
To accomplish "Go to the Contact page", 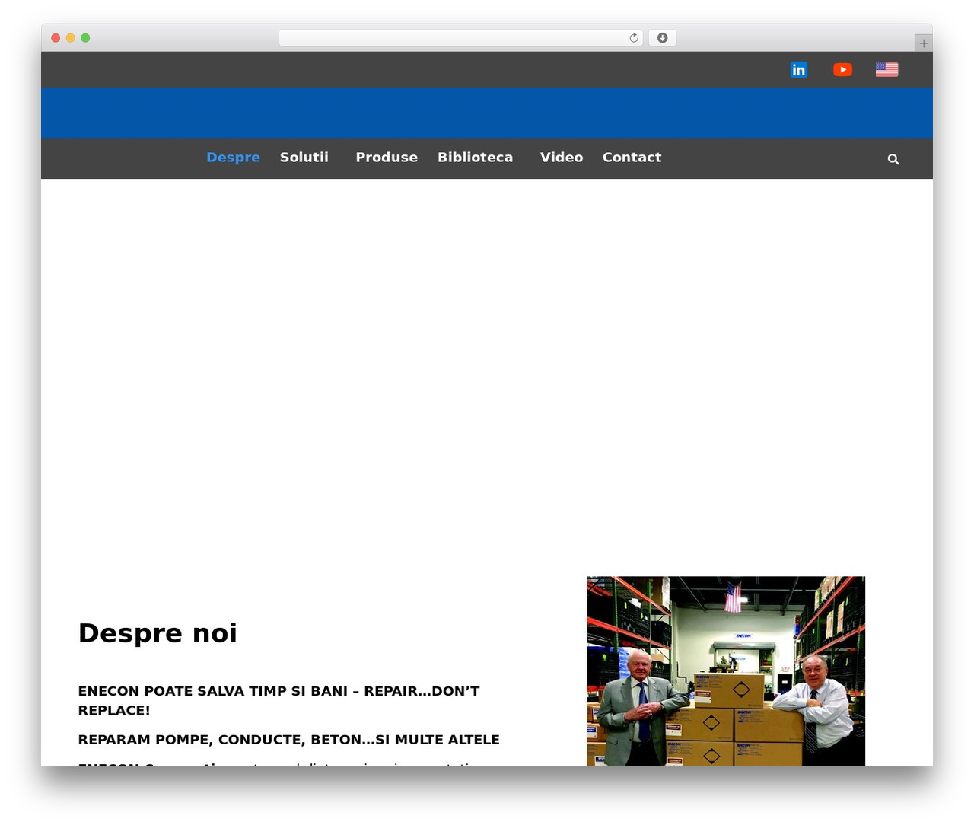I will [632, 158].
